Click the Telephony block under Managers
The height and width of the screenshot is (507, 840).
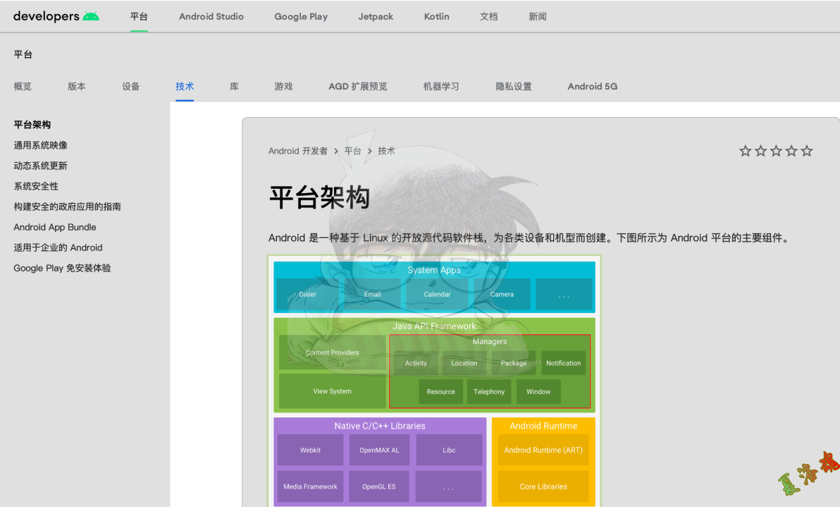pos(489,391)
